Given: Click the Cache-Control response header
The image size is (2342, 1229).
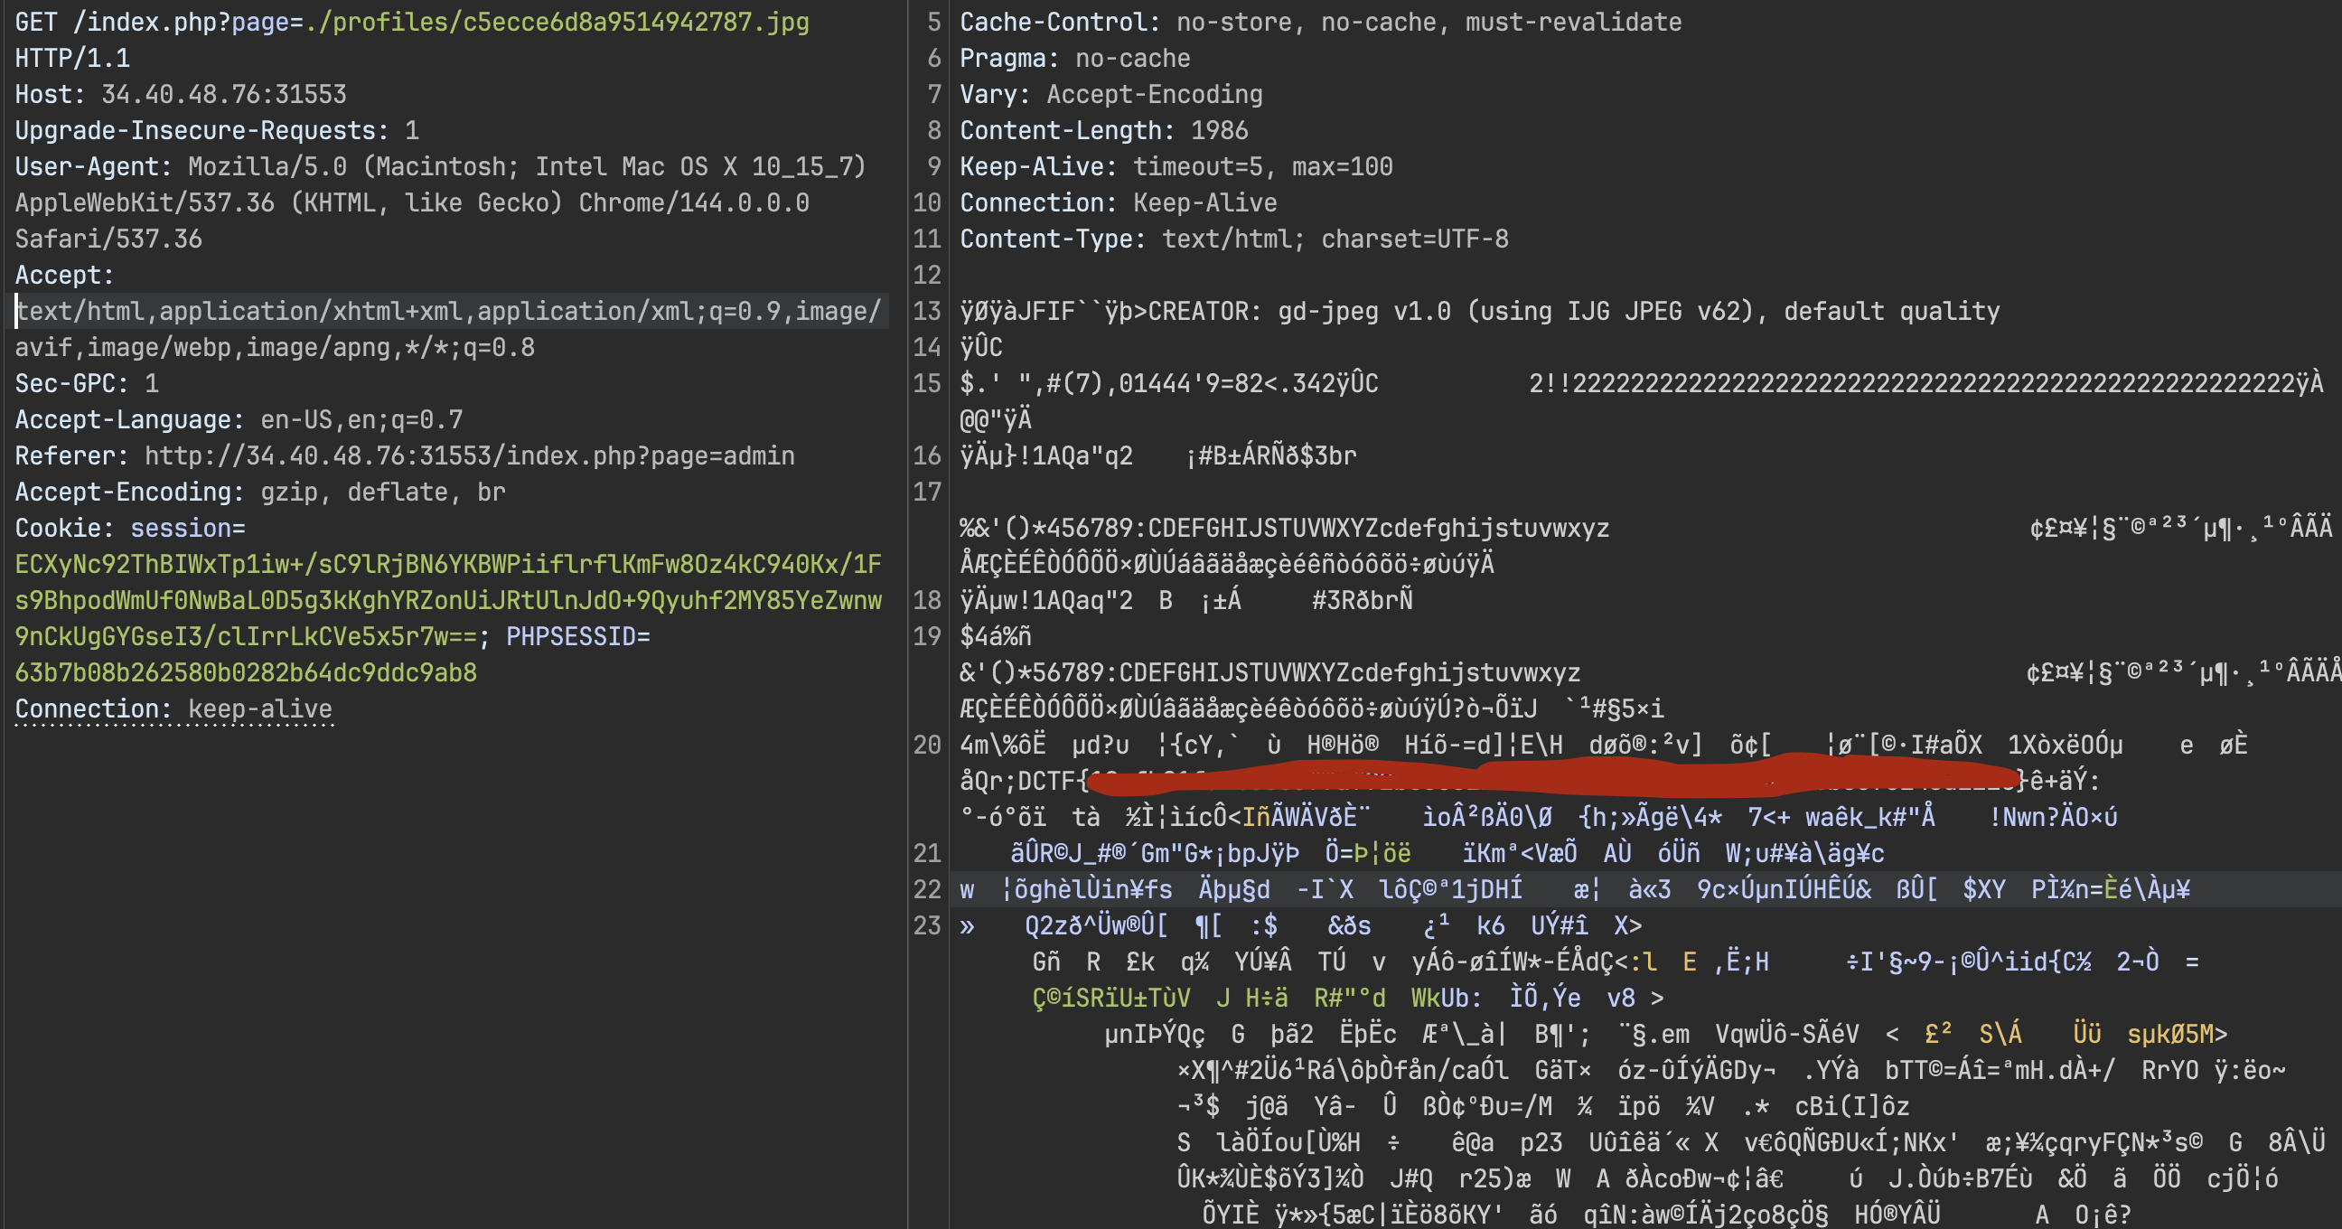Looking at the screenshot, I should point(1320,22).
